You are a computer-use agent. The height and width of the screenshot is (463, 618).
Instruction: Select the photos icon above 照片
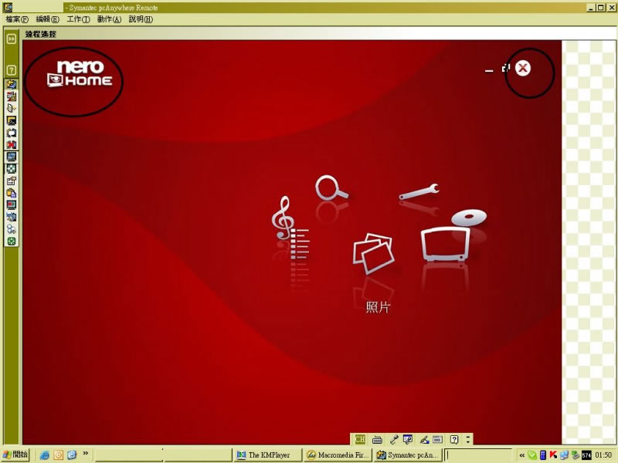pos(373,254)
